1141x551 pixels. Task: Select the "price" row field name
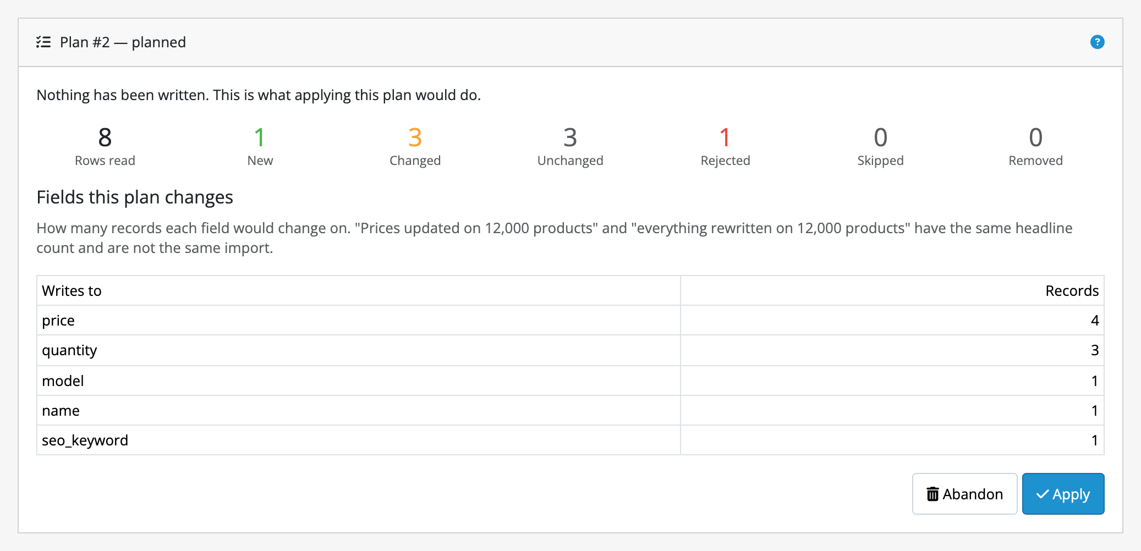[58, 321]
